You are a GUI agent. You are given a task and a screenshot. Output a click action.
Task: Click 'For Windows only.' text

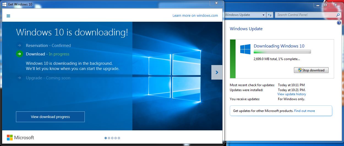pyautogui.click(x=291, y=99)
